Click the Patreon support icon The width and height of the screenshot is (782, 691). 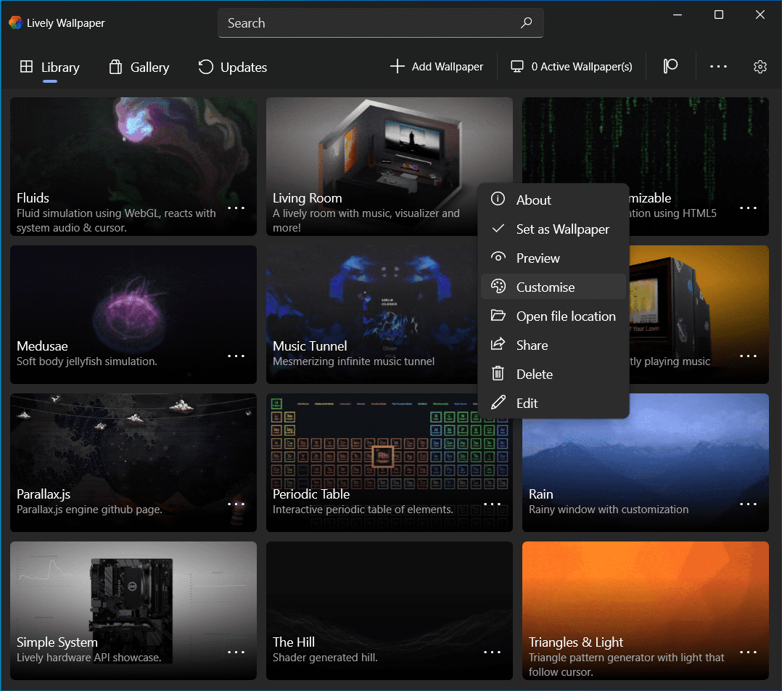click(670, 67)
